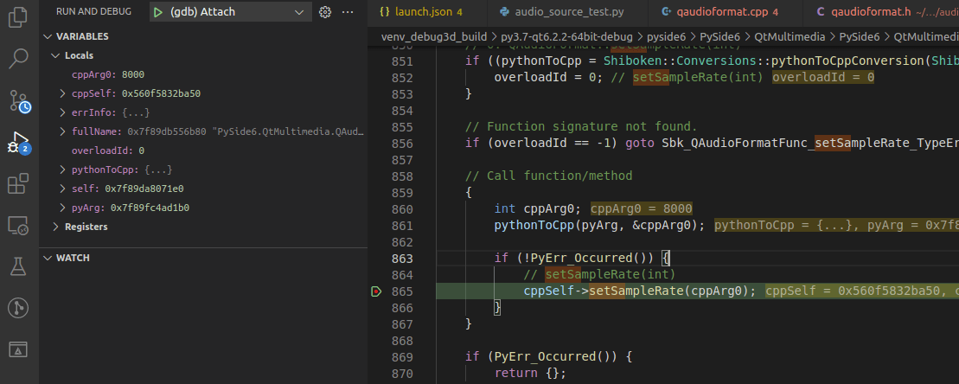Viewport: 959px width, 384px height.
Task: Open the Extensions view icon
Action: pyautogui.click(x=19, y=183)
